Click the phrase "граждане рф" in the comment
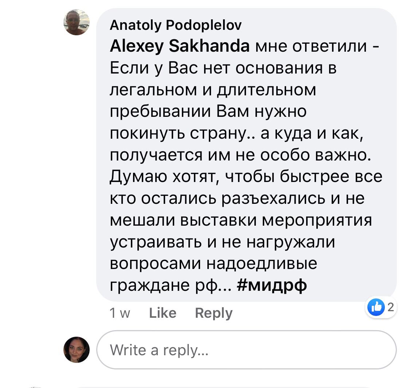Screen dimensions: 410x388 pos(168,285)
